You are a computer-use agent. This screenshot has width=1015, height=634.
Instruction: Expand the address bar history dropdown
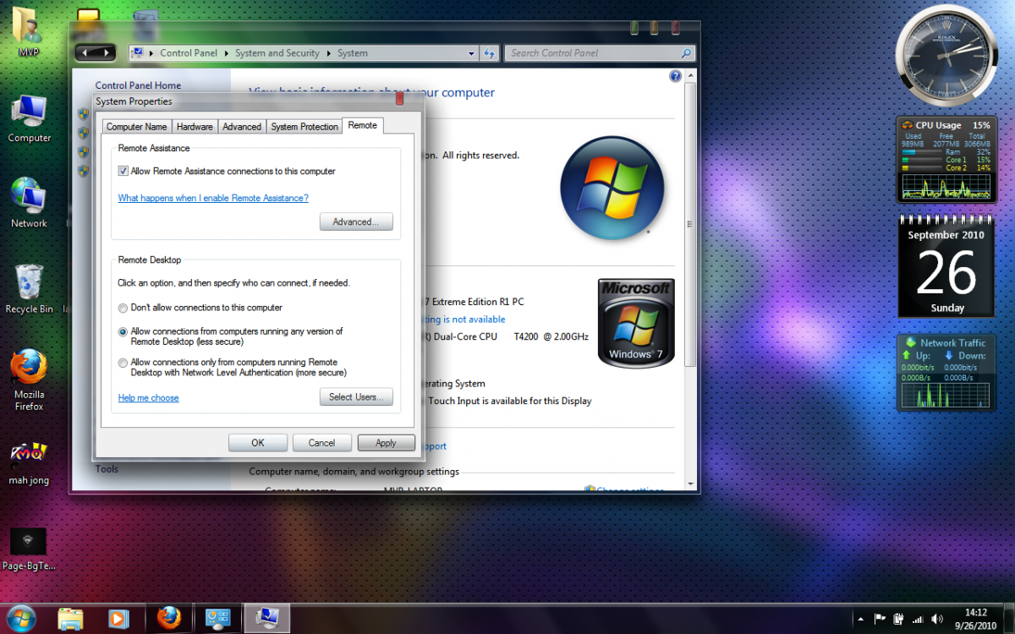472,53
